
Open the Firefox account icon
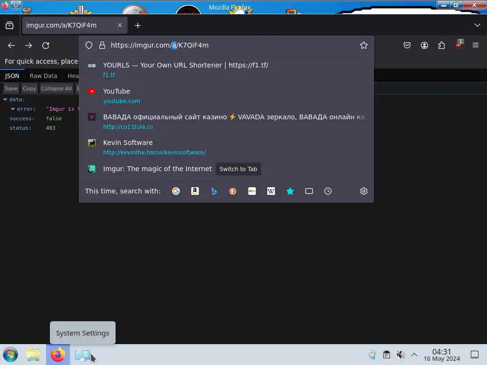pos(424,45)
